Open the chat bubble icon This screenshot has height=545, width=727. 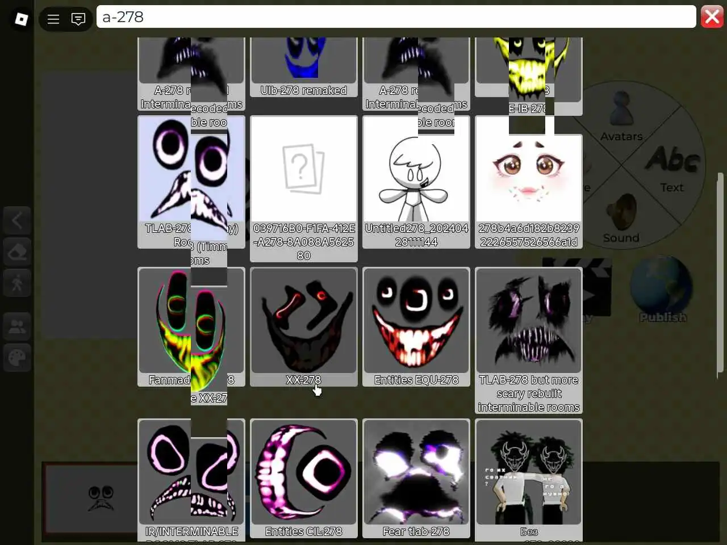pos(78,19)
